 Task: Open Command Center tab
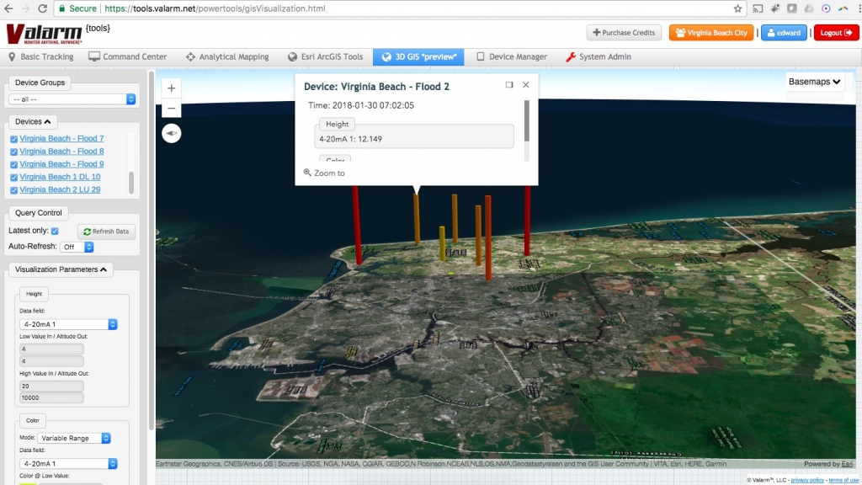pyautogui.click(x=128, y=56)
